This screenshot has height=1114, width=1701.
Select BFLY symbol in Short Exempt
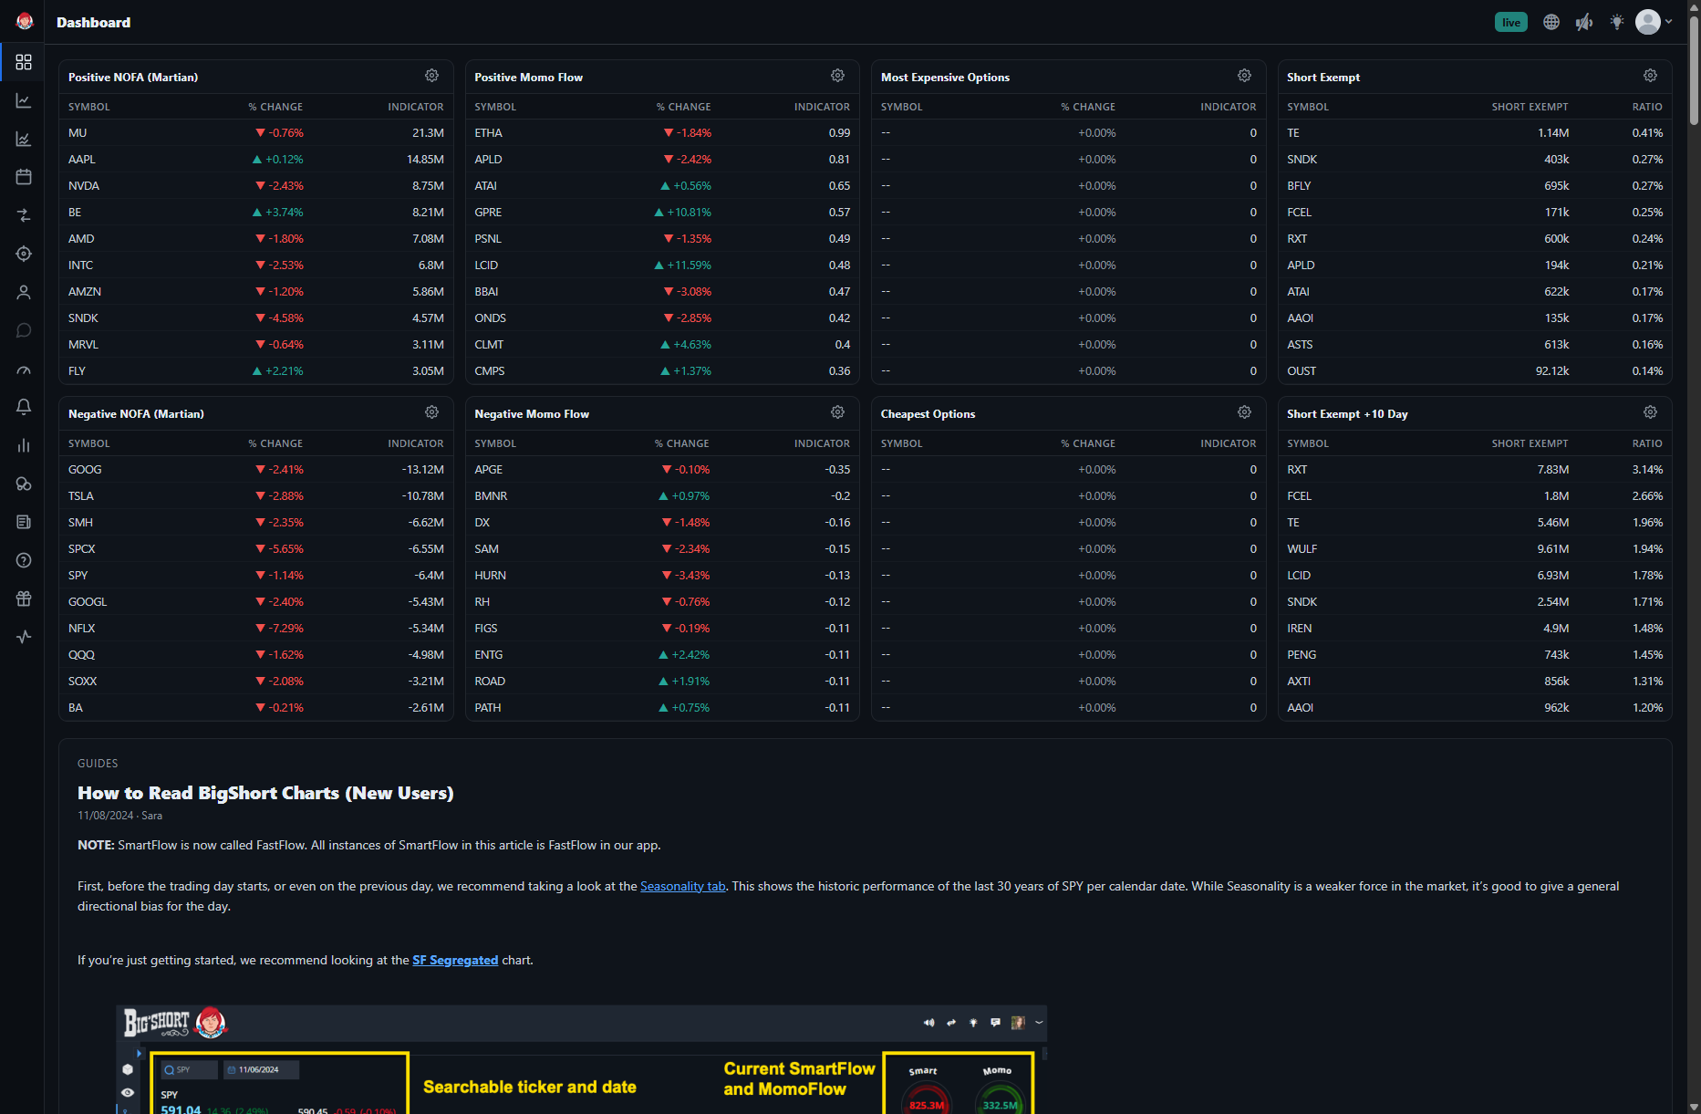[1299, 185]
